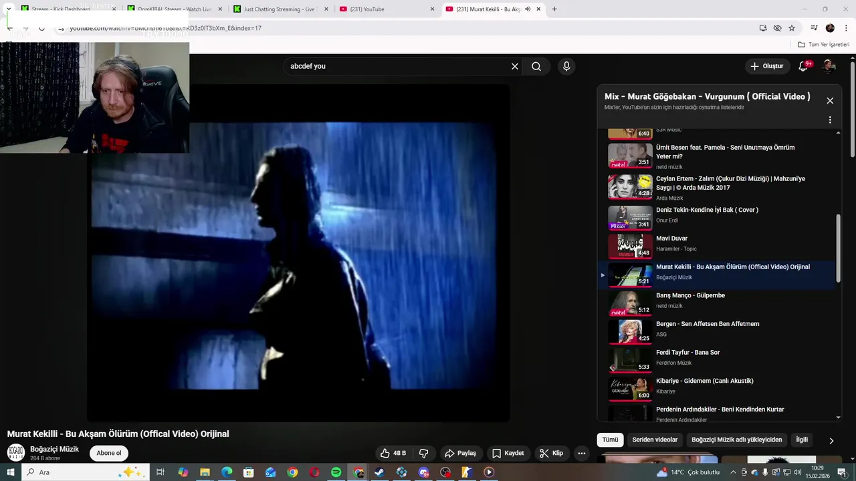The width and height of the screenshot is (856, 481).
Task: Dislike the video with thumbs-down icon
Action: click(423, 453)
